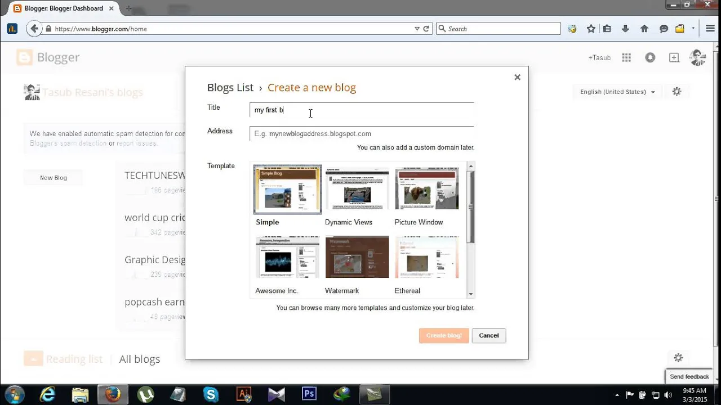Open the Firefox downloads arrow
This screenshot has width=721, height=405.
tap(625, 29)
